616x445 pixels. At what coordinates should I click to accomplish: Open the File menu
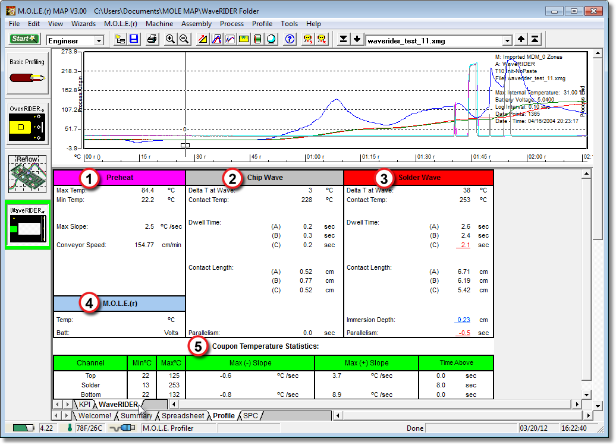[x=14, y=24]
